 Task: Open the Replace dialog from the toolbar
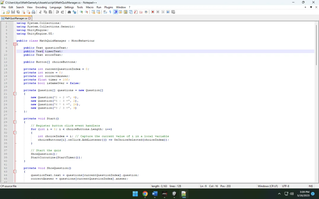click(74, 12)
